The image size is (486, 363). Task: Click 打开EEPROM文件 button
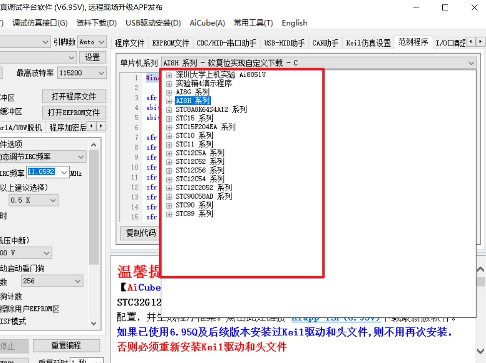[x=74, y=113]
